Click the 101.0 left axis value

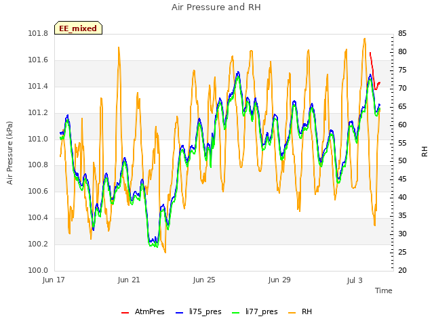[38, 139]
